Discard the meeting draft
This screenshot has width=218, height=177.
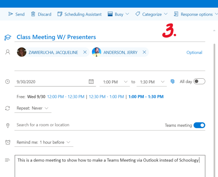coord(41,14)
